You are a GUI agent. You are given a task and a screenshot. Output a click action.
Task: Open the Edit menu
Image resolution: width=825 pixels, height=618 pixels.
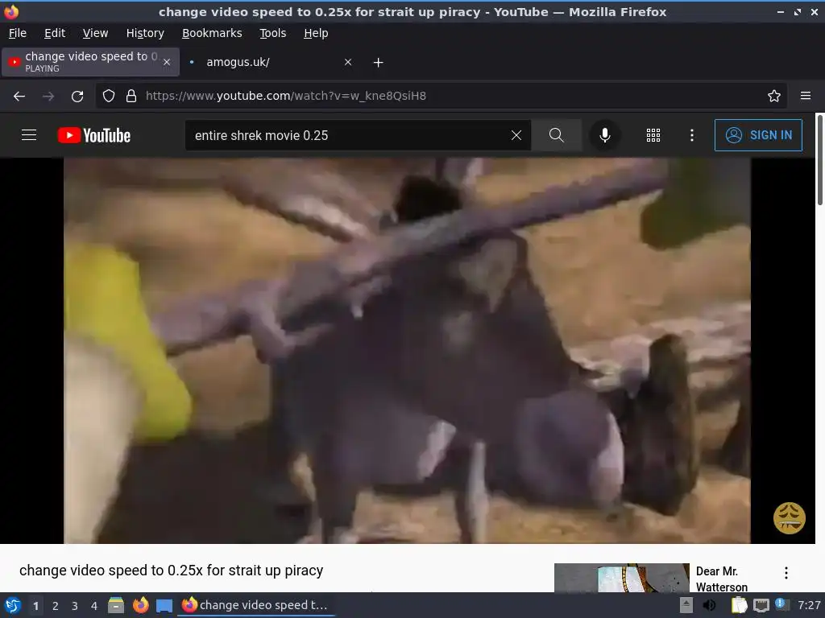[55, 33]
